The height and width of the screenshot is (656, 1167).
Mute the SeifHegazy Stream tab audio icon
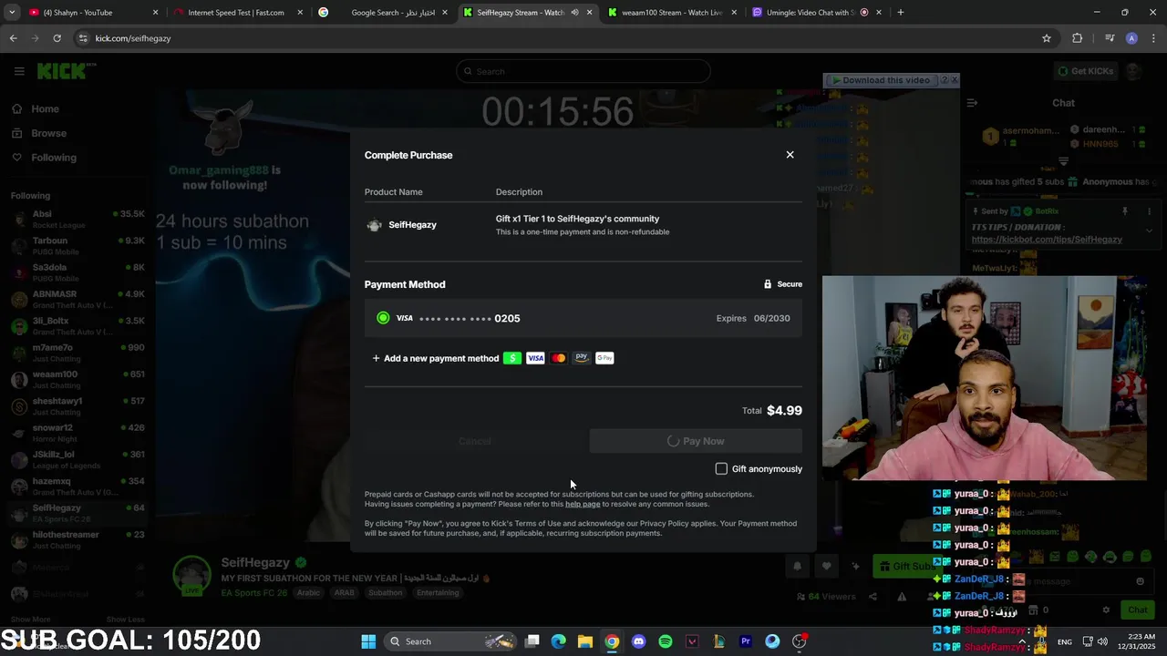pyautogui.click(x=574, y=13)
